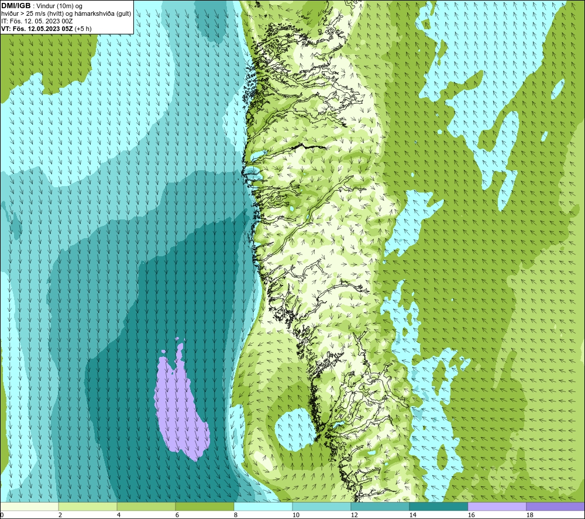Click the round cyan wind patch near southern coast
Image resolution: width=585 pixels, height=519 pixels.
point(297,429)
